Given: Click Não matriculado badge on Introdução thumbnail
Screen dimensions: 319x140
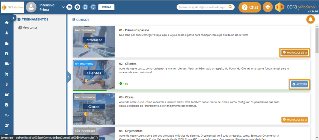Looking at the screenshot, I should [x=85, y=30].
